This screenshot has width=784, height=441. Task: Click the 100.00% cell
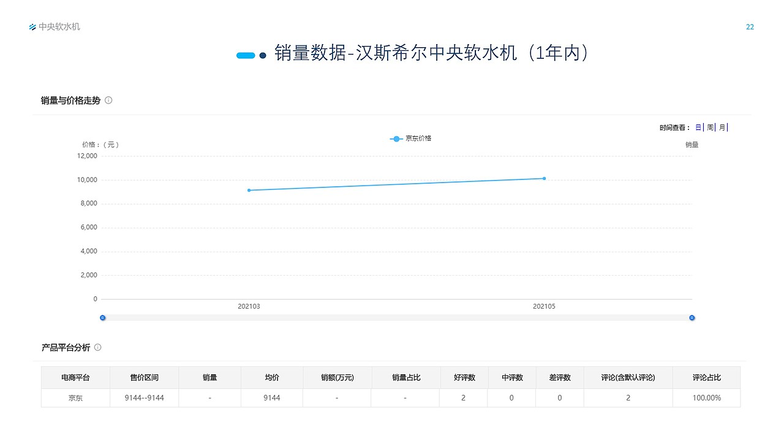click(706, 398)
